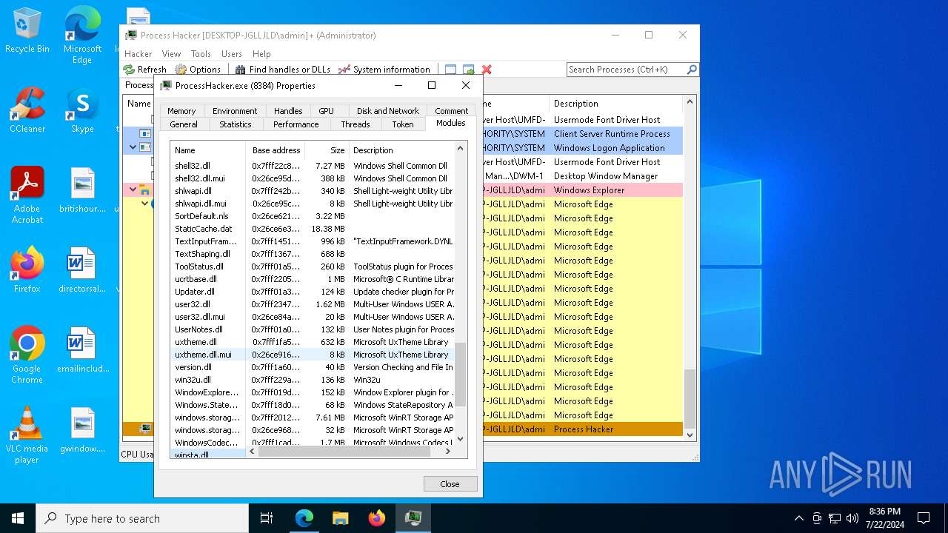Click find window and thread icon
The image size is (948, 533).
click(468, 70)
